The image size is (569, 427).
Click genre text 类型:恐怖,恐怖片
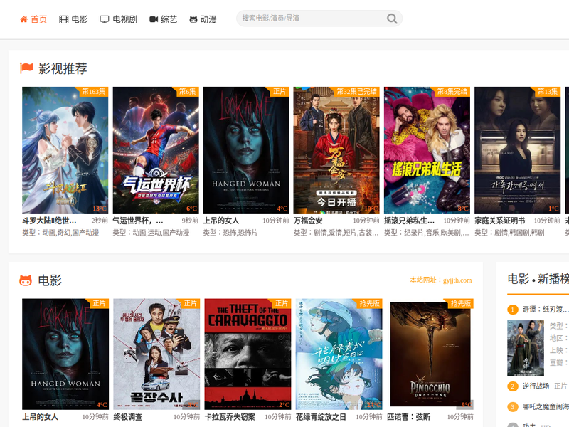coord(230,233)
